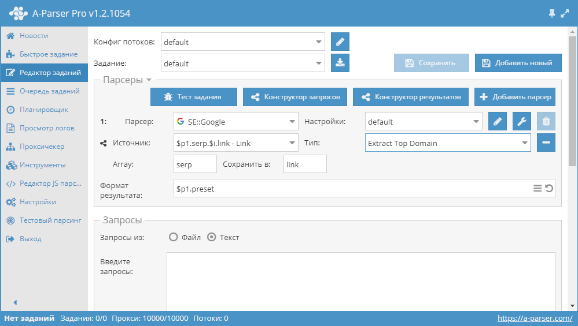Click Выход to log out

(x=44, y=238)
